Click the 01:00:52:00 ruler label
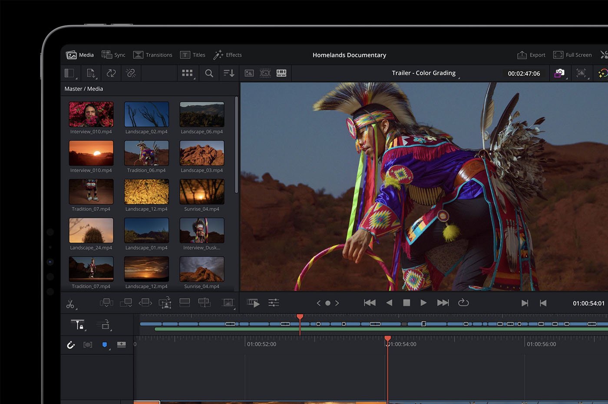The width and height of the screenshot is (608, 404). coord(261,344)
